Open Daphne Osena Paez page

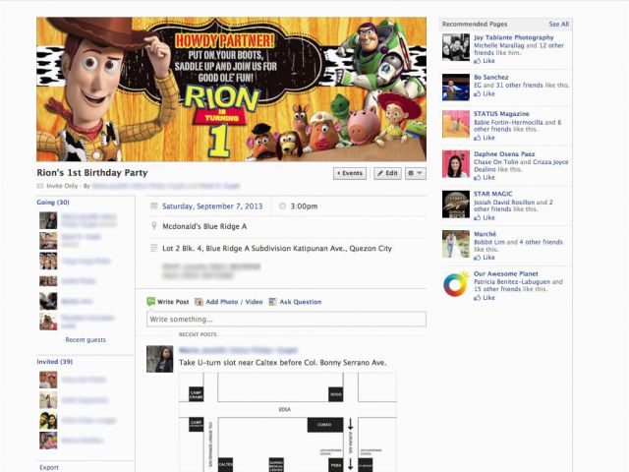coord(504,153)
